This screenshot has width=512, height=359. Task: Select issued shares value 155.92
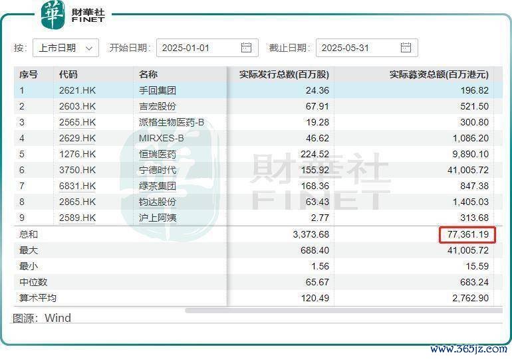point(315,170)
